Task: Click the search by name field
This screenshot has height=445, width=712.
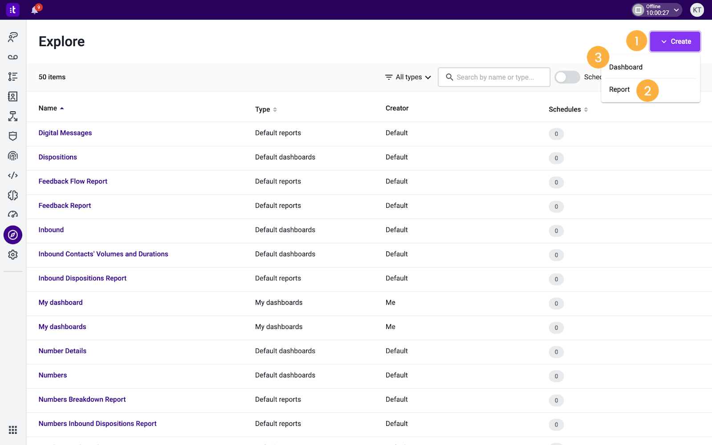Action: (494, 77)
